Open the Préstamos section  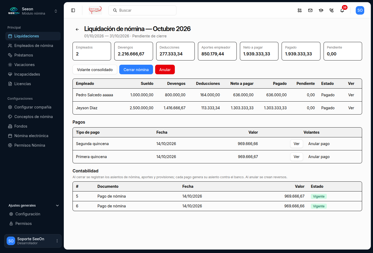point(33,55)
